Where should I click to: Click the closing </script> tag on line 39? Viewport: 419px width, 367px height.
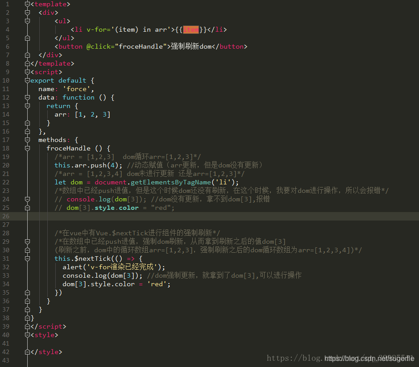click(x=48, y=326)
